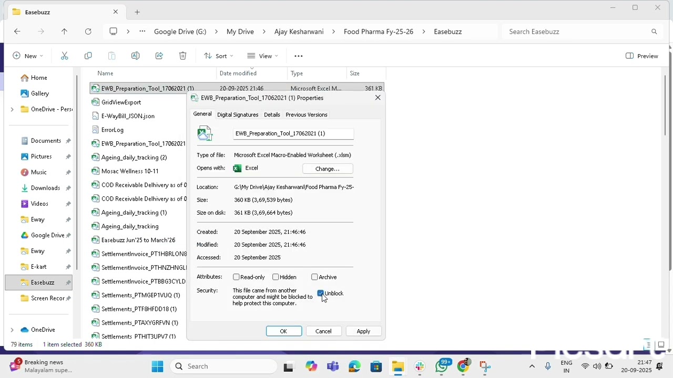Image resolution: width=673 pixels, height=378 pixels.
Task: Open the Sort dropdown menu
Action: point(219,56)
